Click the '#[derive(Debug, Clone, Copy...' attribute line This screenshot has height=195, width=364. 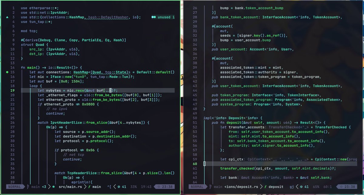pos(73,40)
